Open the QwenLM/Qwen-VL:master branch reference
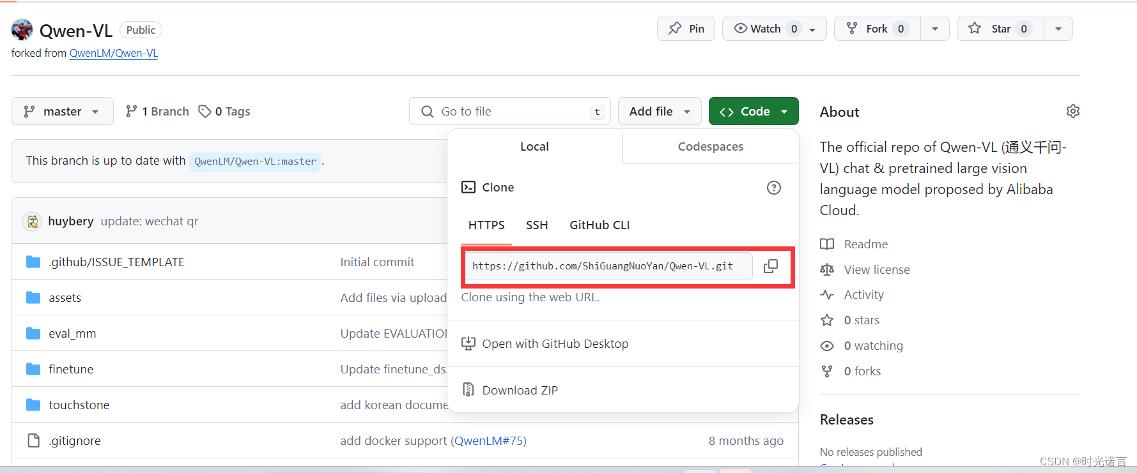 point(255,161)
